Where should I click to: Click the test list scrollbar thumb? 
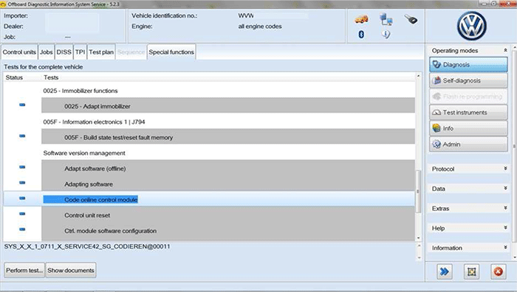418,191
